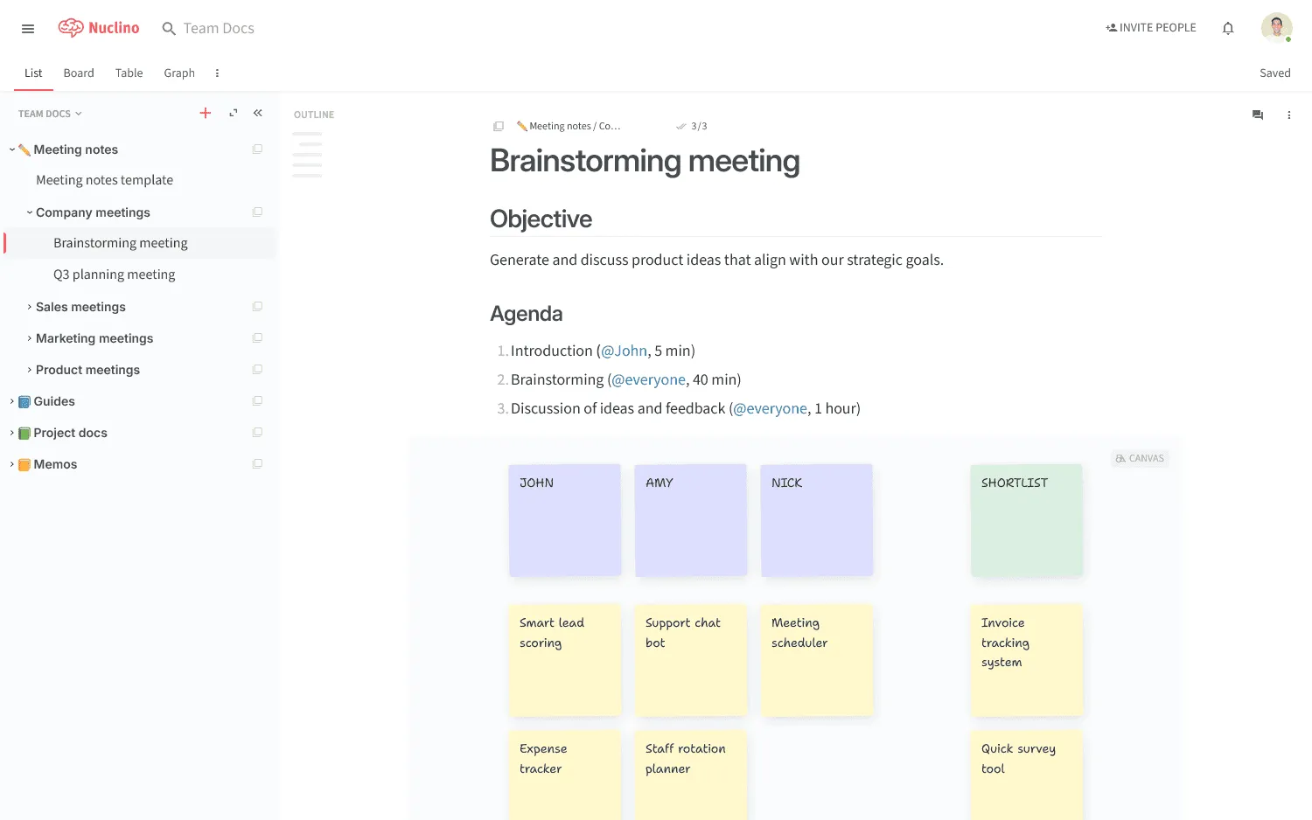
Task: Select the purple JOHN sticky note
Action: coord(564,520)
